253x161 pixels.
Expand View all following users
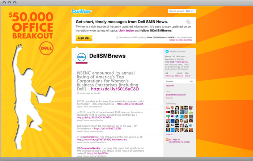pos(170,134)
